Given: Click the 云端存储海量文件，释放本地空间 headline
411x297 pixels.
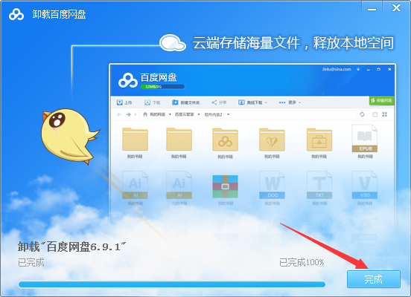Looking at the screenshot, I should click(293, 43).
